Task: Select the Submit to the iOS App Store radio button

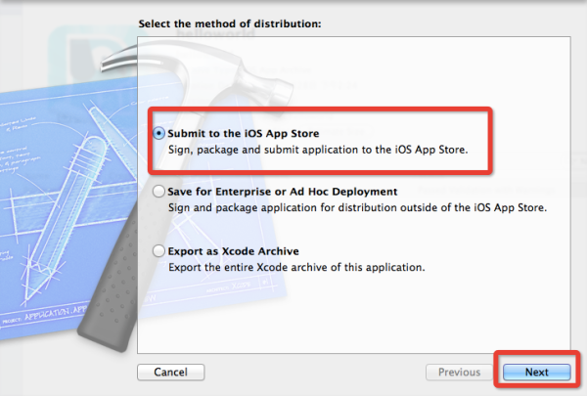Action: (158, 133)
